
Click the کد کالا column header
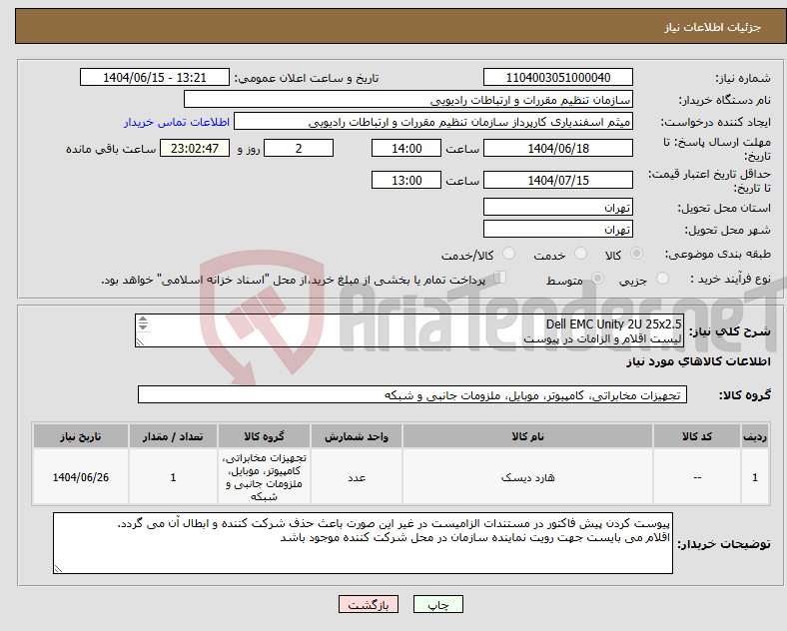[x=697, y=436]
